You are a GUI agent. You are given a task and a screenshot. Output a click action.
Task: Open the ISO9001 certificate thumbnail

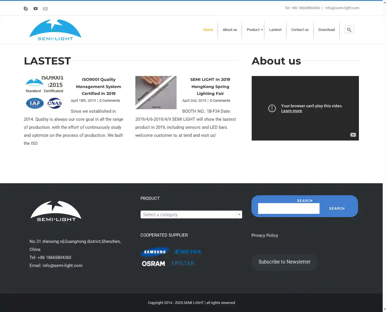(x=44, y=93)
